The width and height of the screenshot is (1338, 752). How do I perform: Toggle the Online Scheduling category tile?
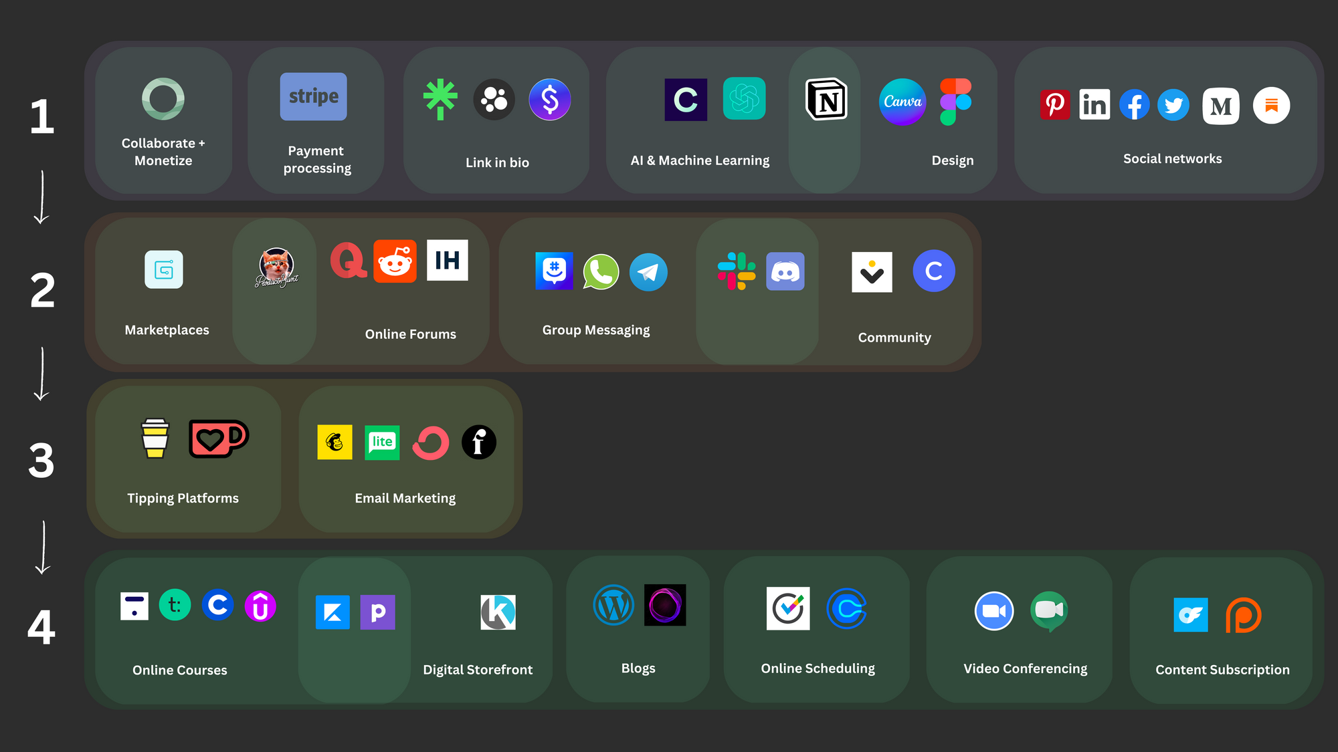(818, 634)
